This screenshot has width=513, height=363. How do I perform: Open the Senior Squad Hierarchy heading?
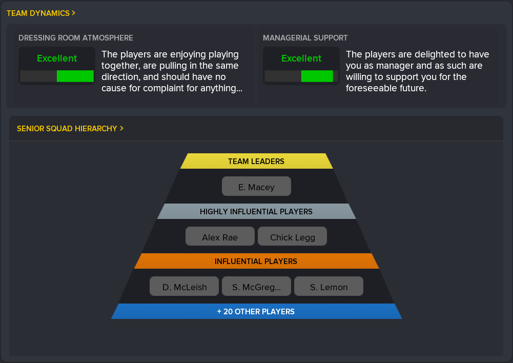67,129
